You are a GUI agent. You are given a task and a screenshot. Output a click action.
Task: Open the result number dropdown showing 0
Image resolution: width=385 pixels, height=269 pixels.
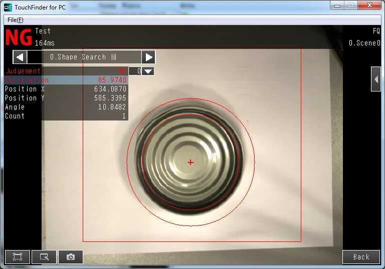click(x=147, y=71)
